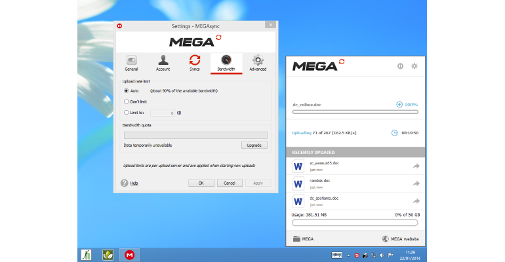Select the Auto upload rate option

click(126, 91)
